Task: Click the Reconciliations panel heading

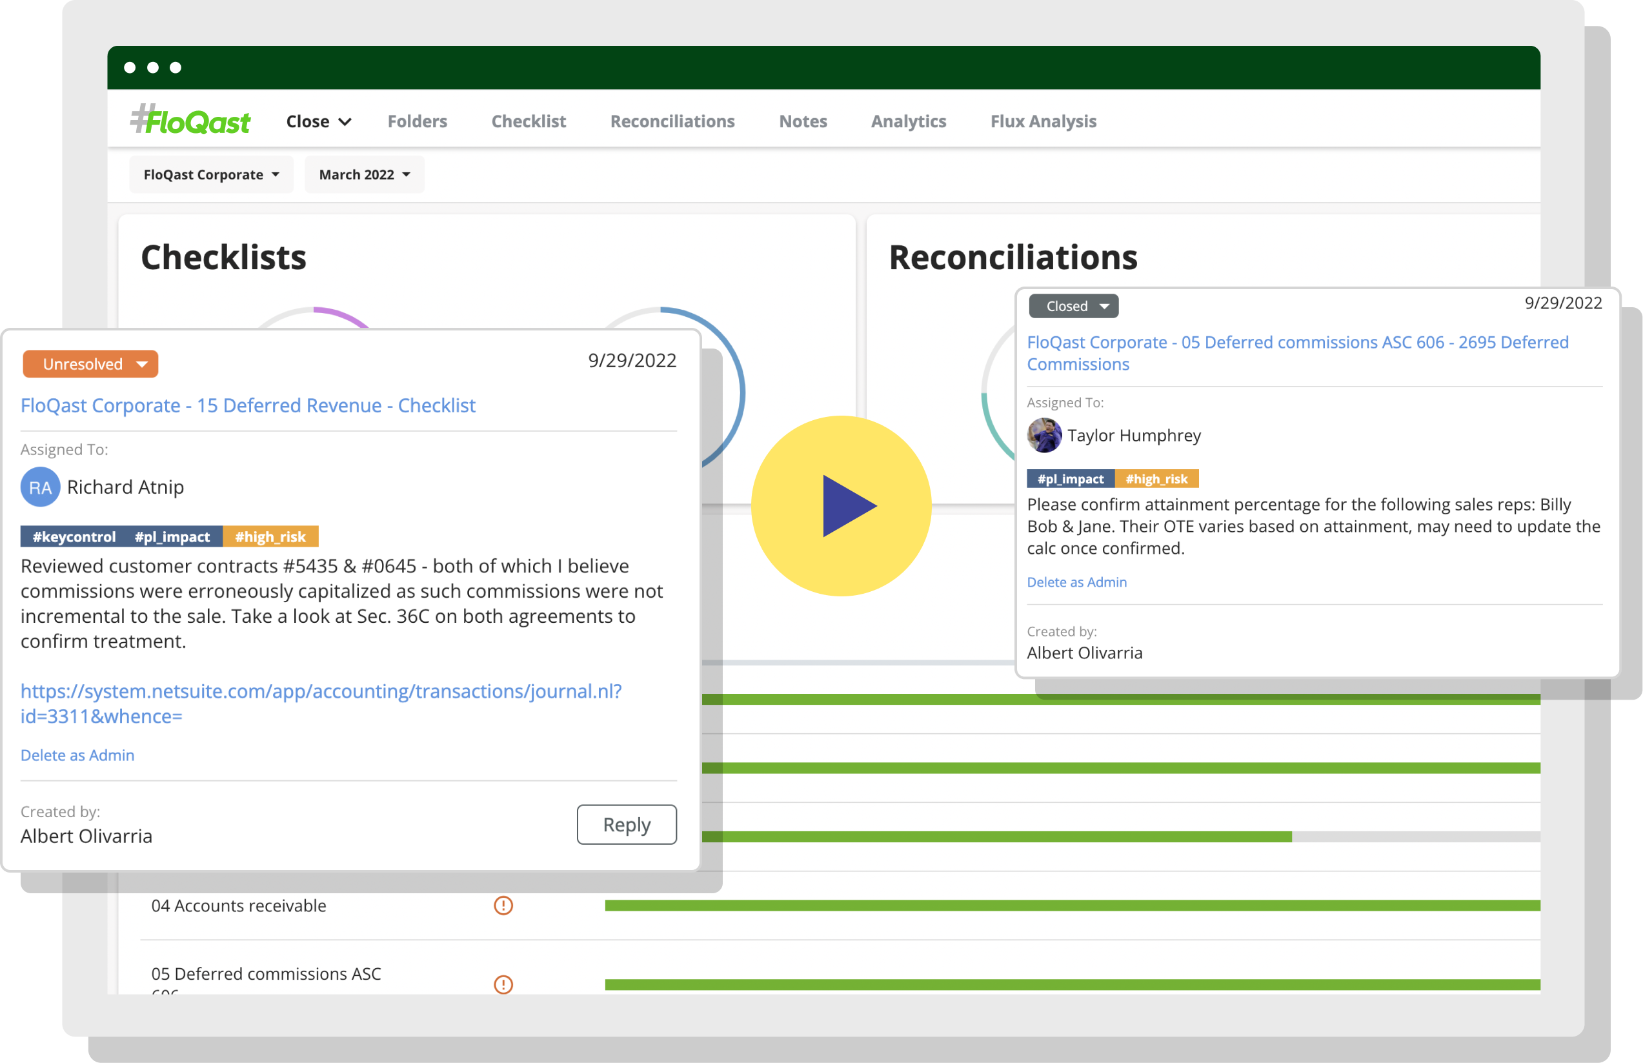Action: coord(1013,258)
